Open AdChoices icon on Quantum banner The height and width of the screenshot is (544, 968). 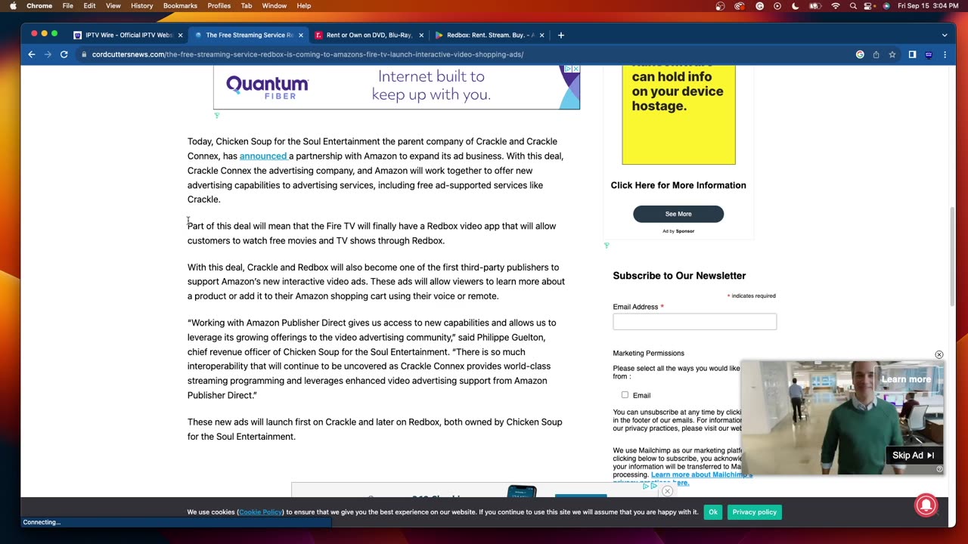pyautogui.click(x=568, y=69)
